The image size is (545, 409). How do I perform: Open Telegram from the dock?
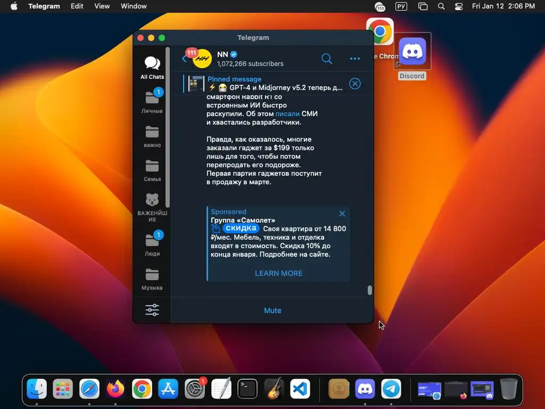[x=391, y=388]
